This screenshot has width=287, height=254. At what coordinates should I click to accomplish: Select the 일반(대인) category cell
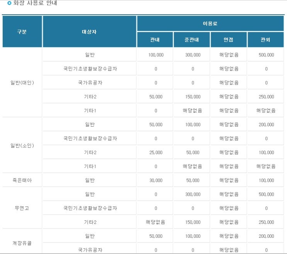(22, 83)
